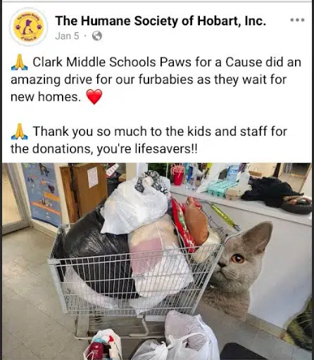
Task: Click the wooden cabinet behind the cart
Action: (x=83, y=191)
